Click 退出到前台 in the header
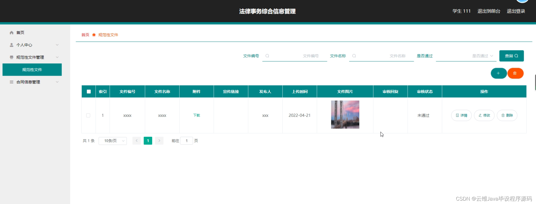The image size is (536, 204). [489, 11]
